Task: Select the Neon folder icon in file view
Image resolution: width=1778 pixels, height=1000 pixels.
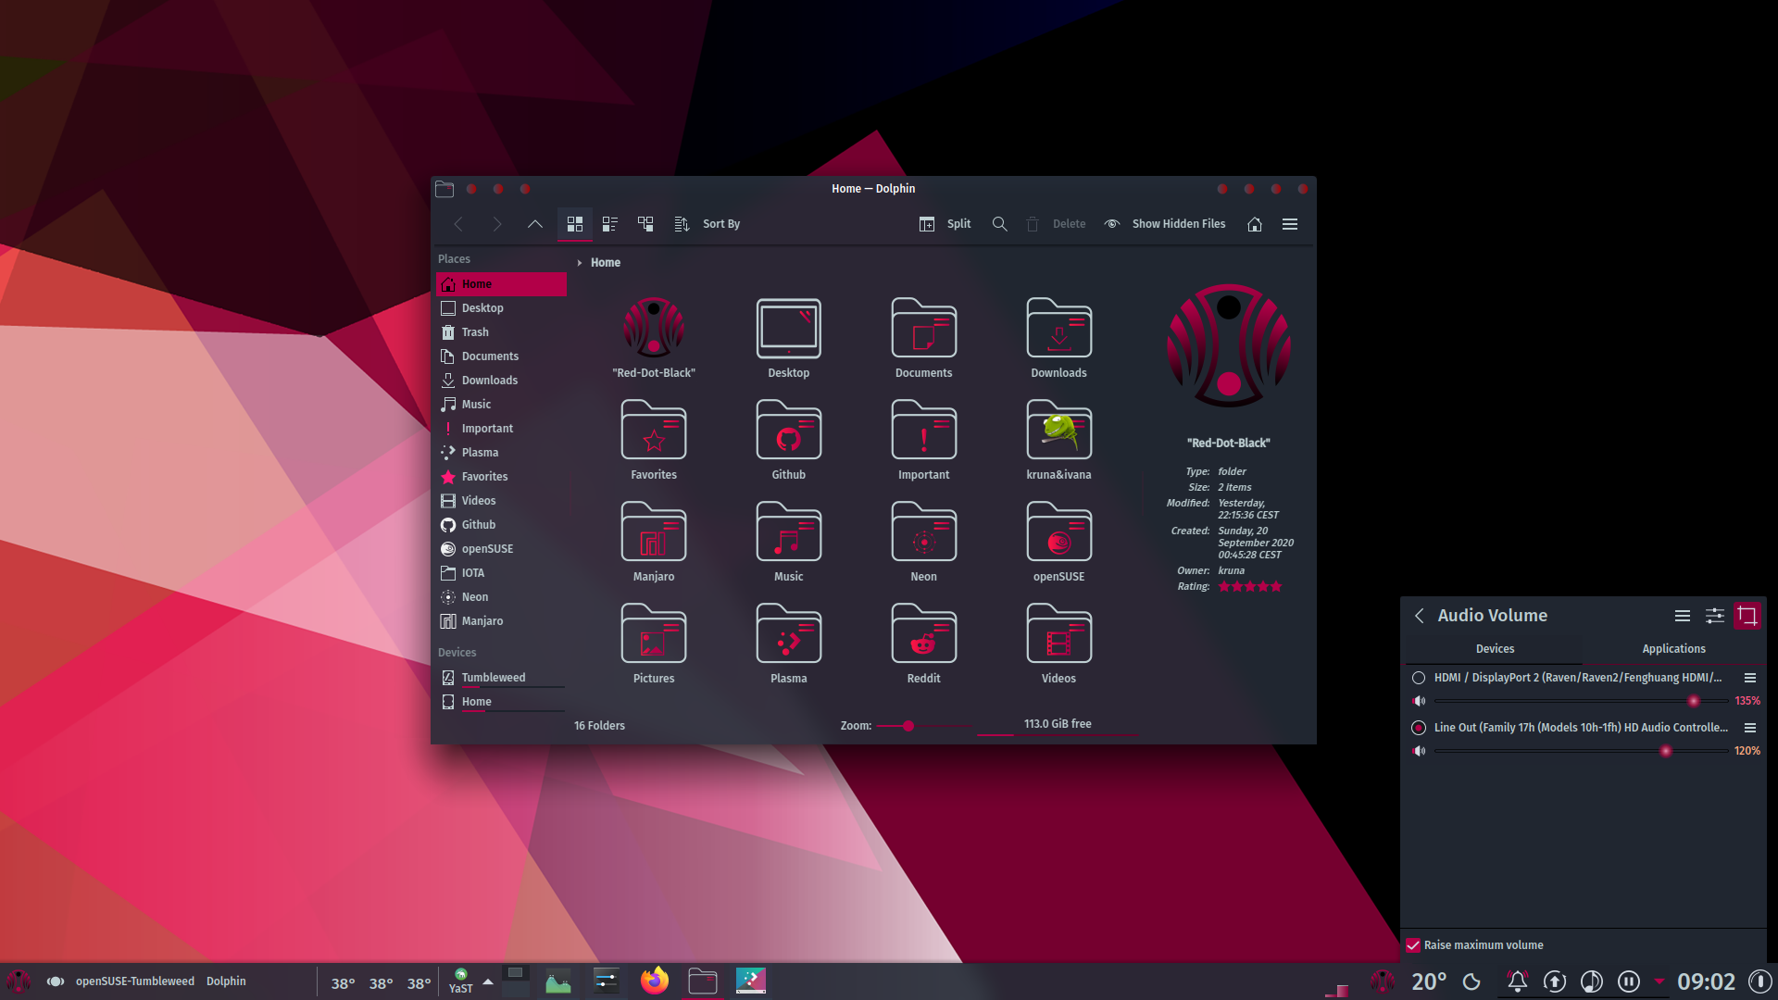Action: pyautogui.click(x=924, y=531)
